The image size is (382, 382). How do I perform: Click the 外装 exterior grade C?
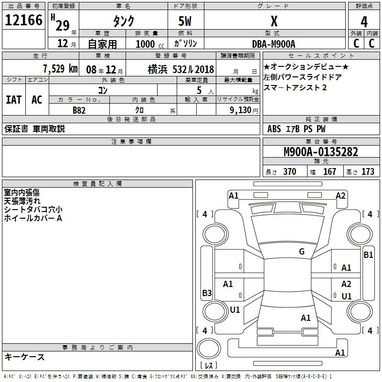[x=356, y=43]
